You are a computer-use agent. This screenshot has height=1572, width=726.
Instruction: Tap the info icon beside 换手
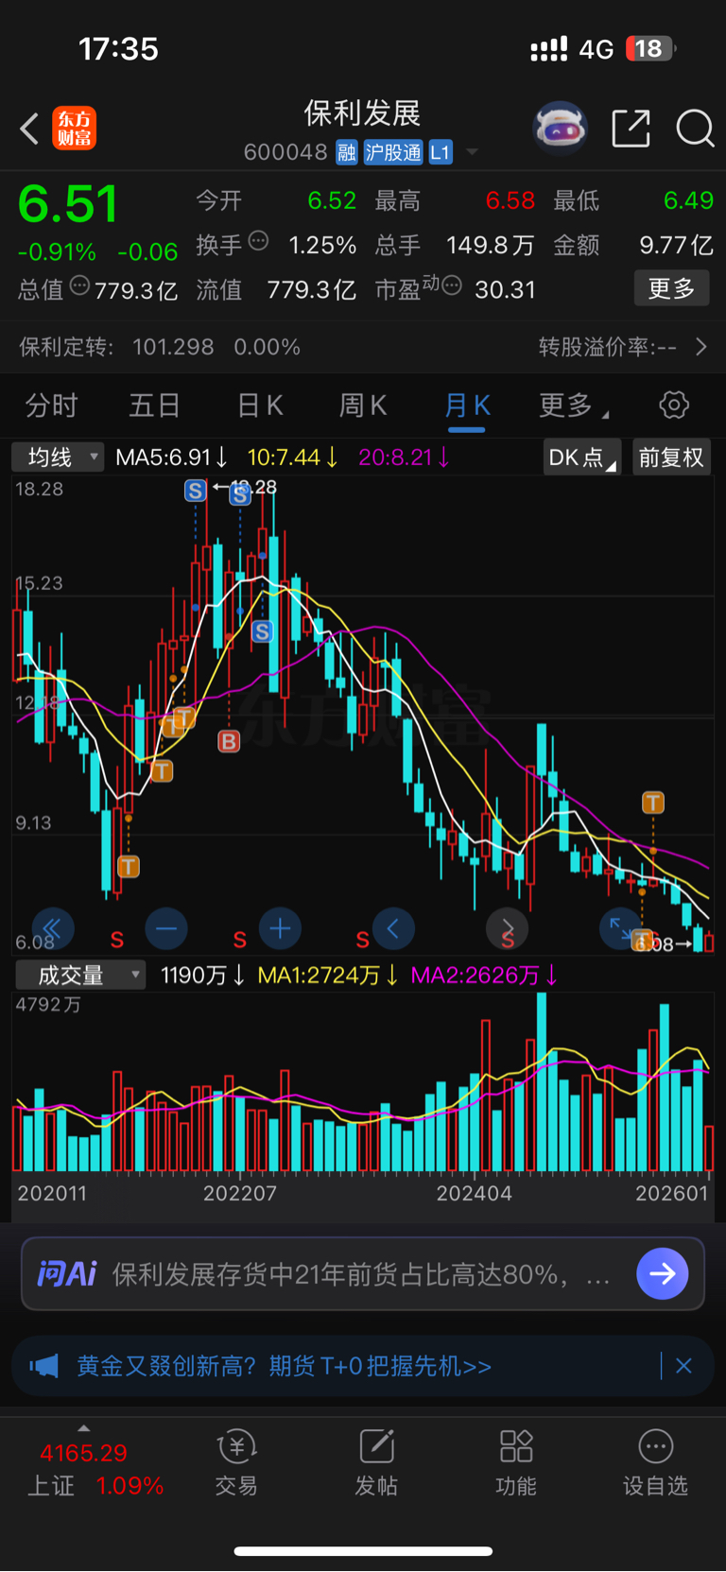point(258,241)
